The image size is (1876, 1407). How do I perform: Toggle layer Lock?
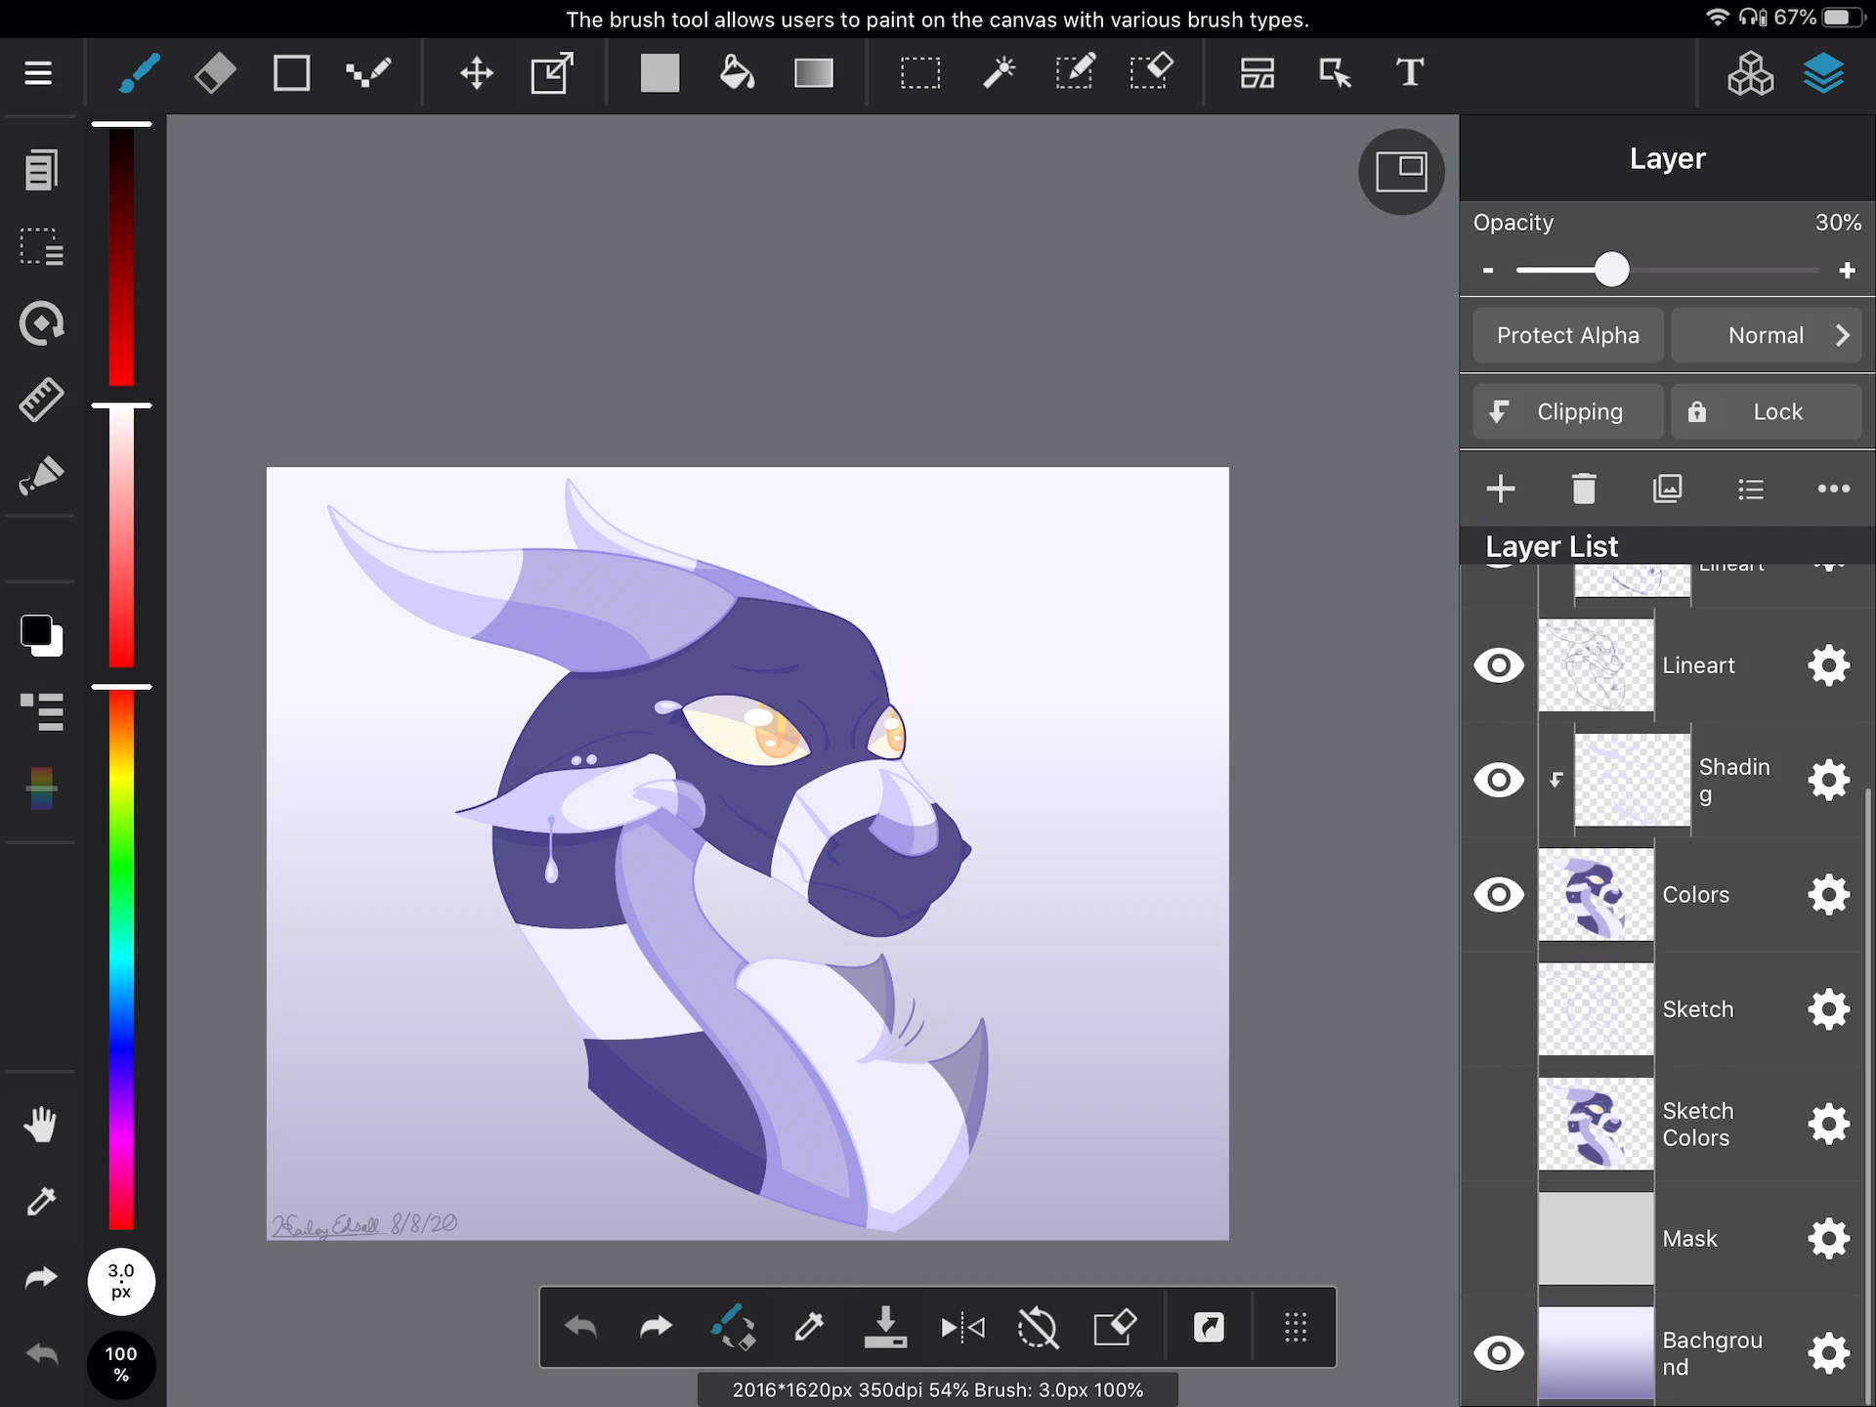[x=1767, y=411]
